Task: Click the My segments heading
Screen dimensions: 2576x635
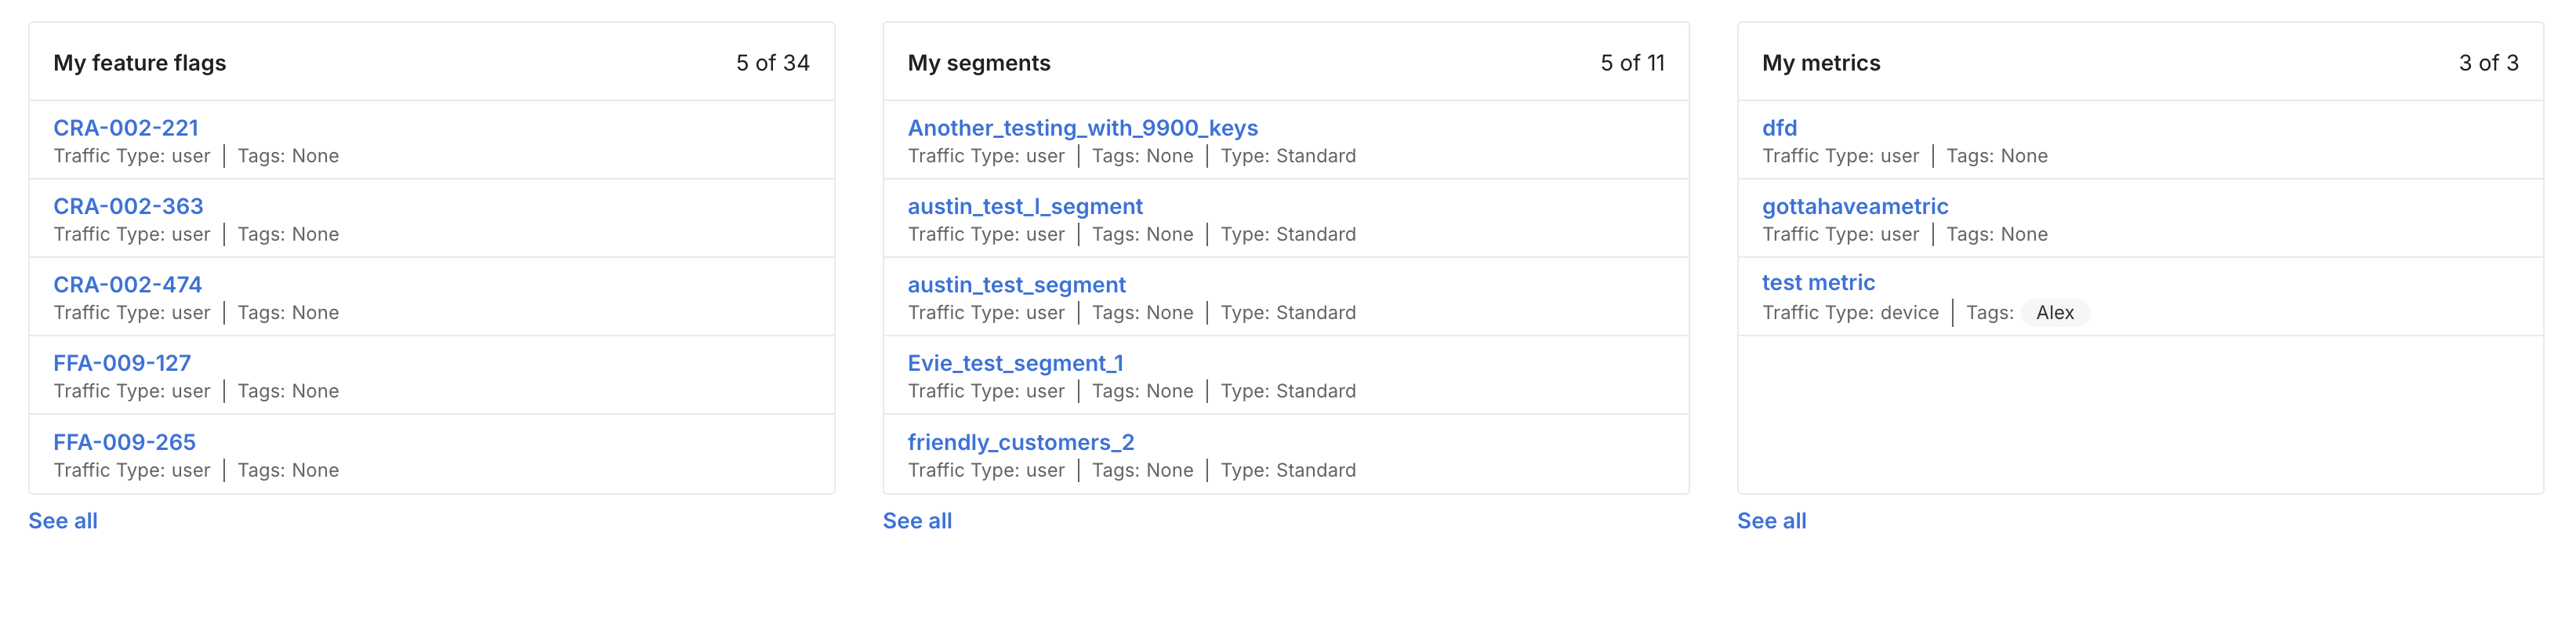Action: [978, 63]
